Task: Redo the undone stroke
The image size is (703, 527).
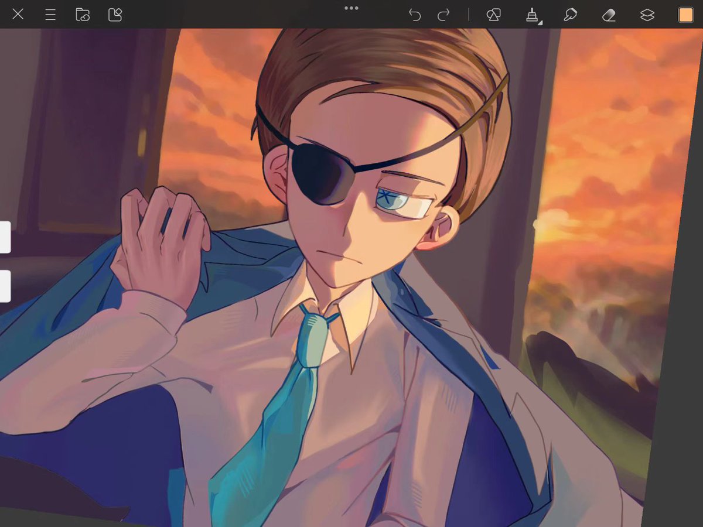Action: pyautogui.click(x=444, y=15)
